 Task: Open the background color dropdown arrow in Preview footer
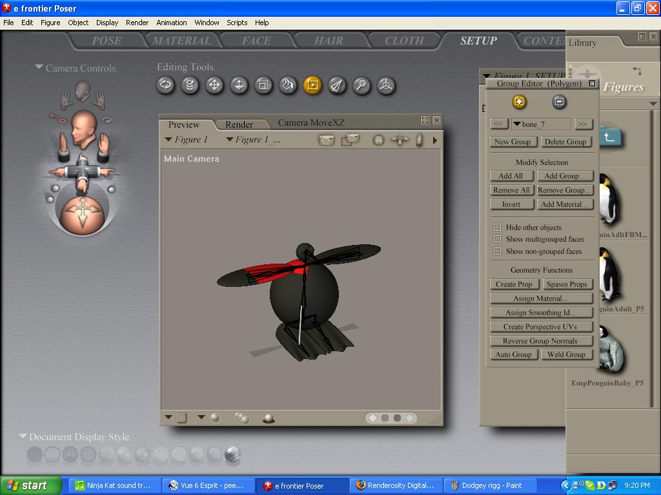click(x=168, y=417)
